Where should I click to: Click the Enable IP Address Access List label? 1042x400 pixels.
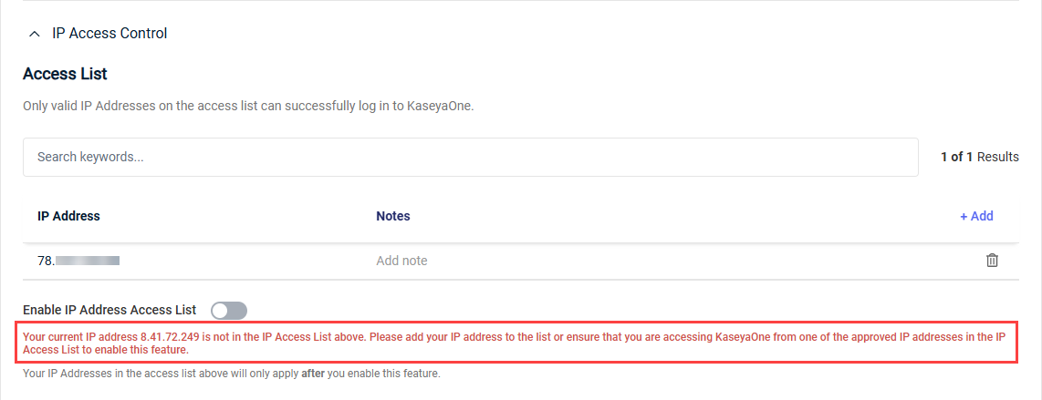(x=109, y=310)
